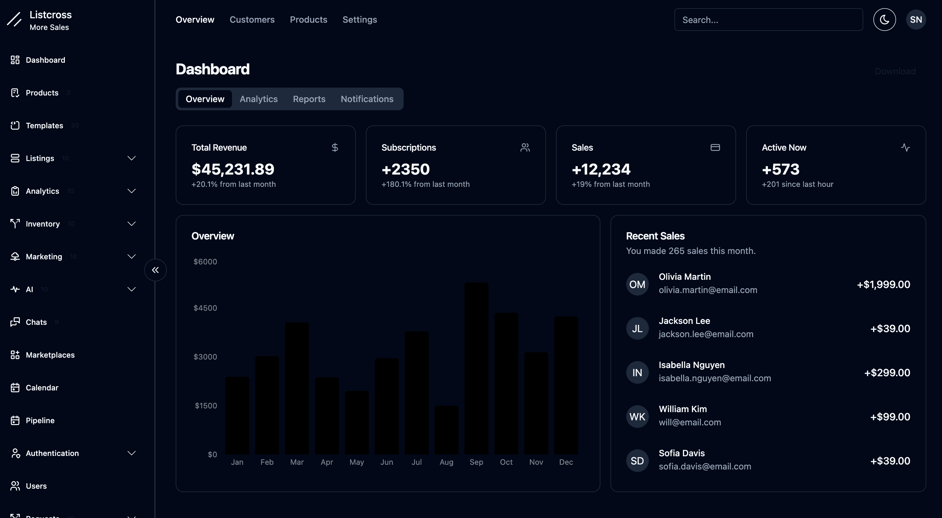
Task: Click the Marketplaces icon in sidebar
Action: [15, 355]
